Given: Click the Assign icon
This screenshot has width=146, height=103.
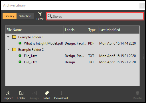Looking at the screenshot, I should pos(35,93).
